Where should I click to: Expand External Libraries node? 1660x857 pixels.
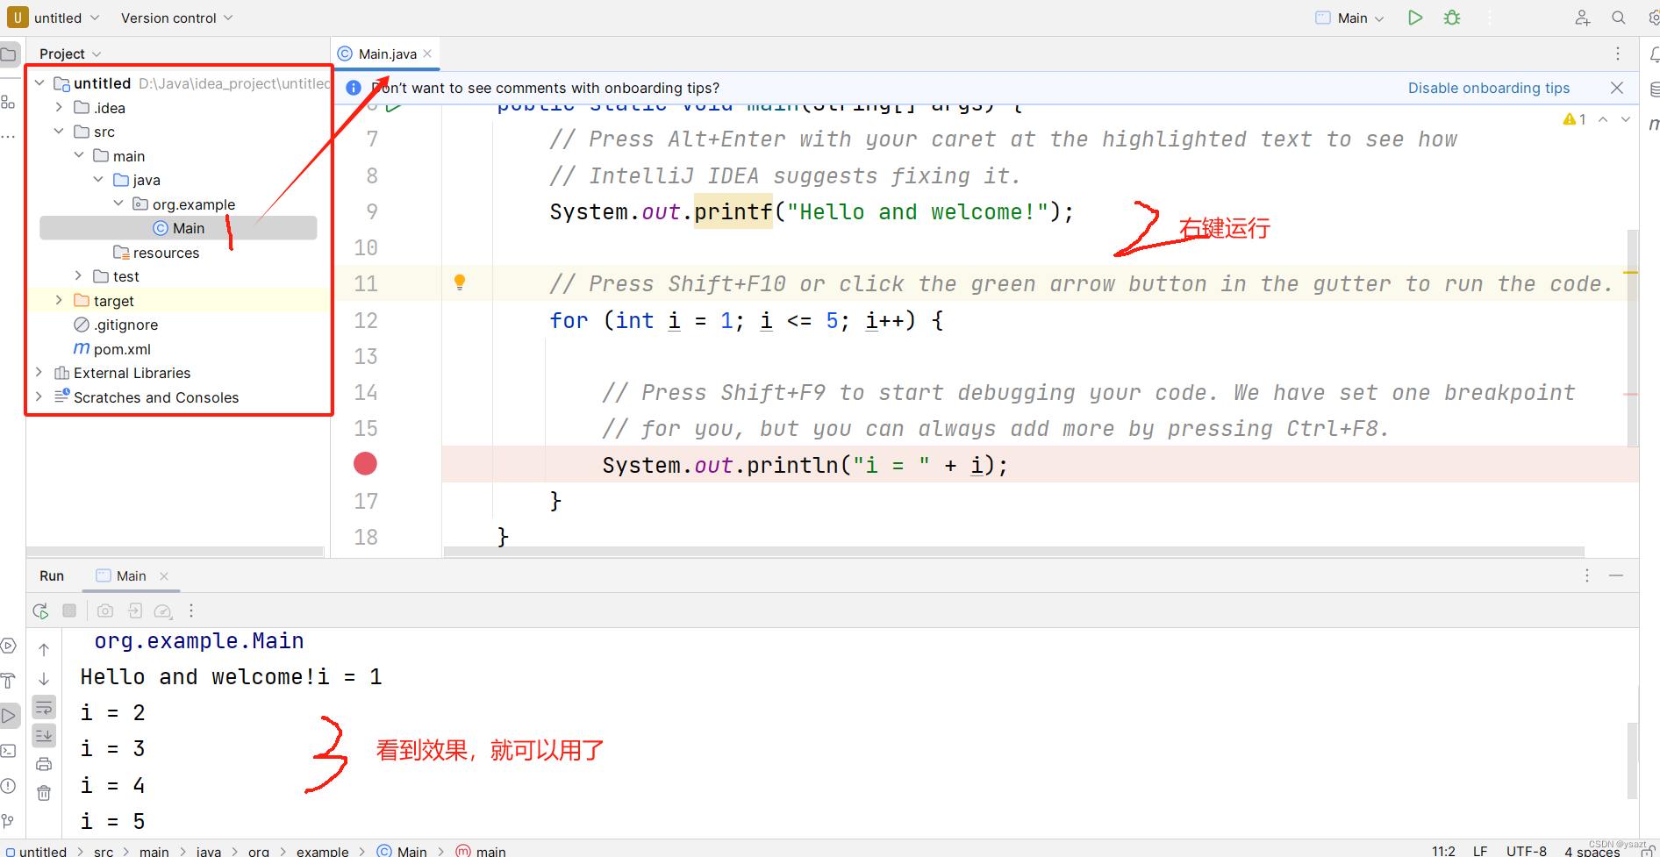point(39,373)
